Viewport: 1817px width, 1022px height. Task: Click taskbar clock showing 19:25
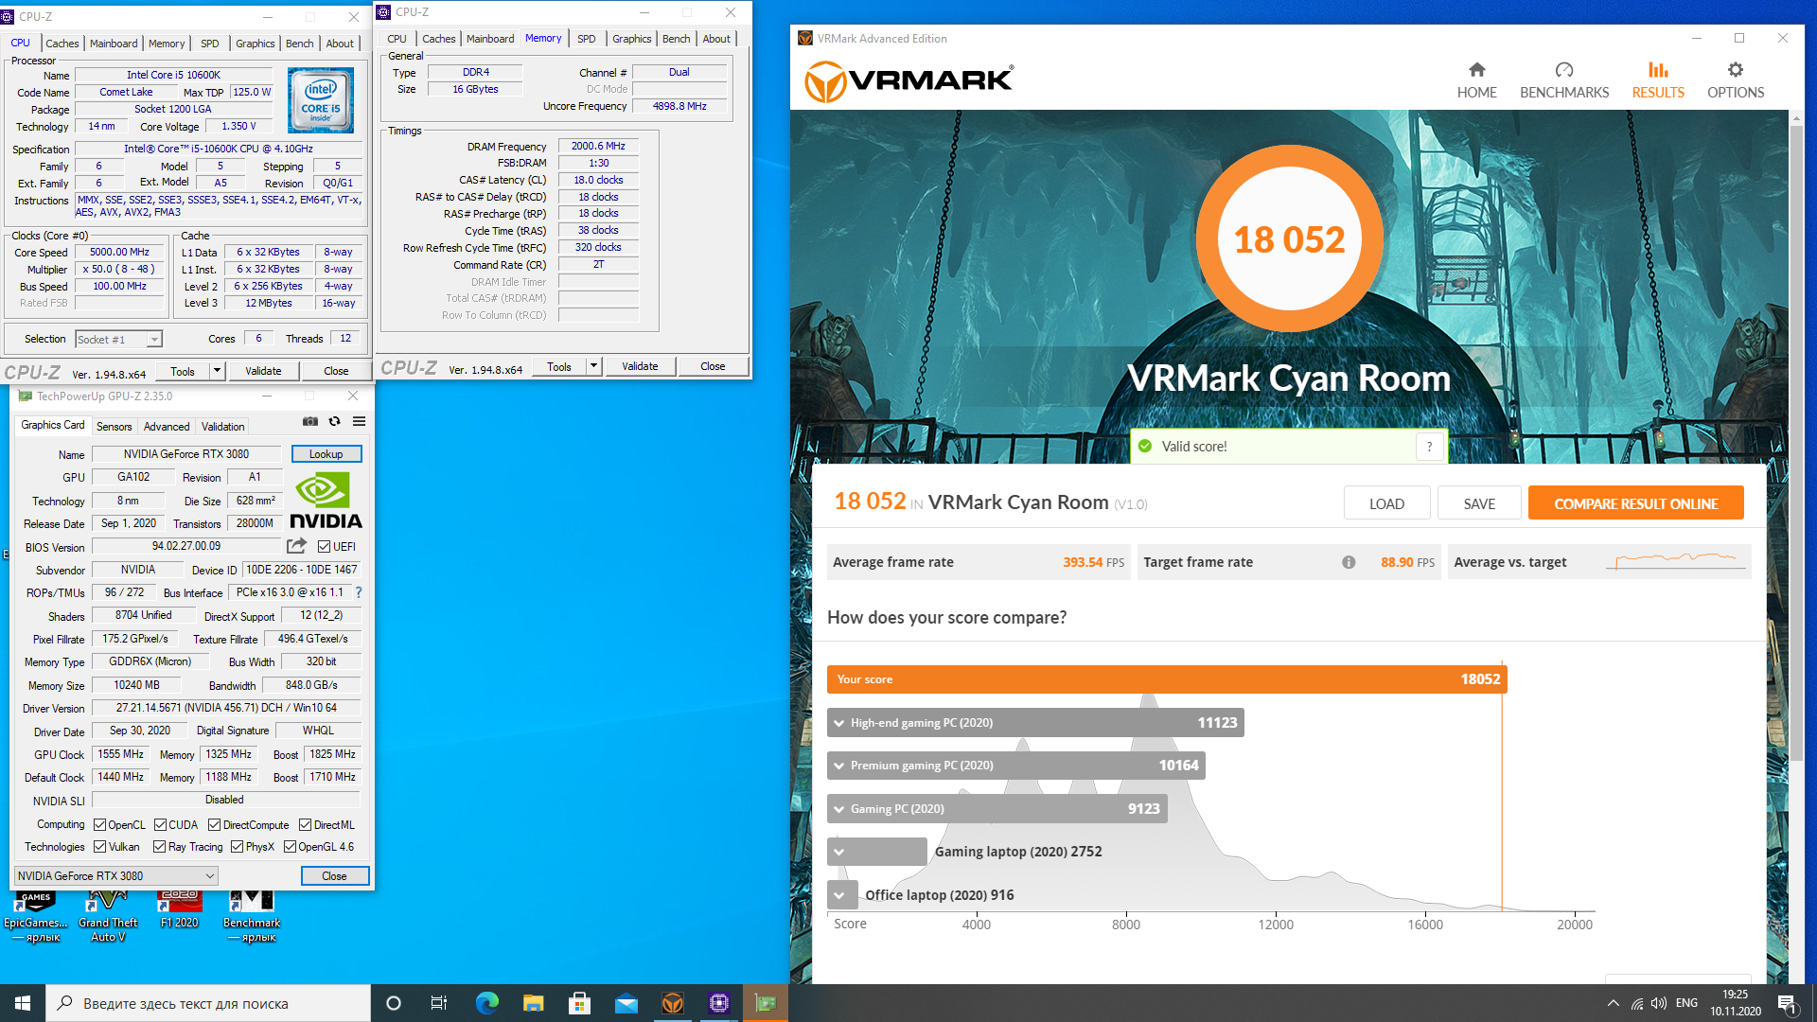coord(1735,1003)
